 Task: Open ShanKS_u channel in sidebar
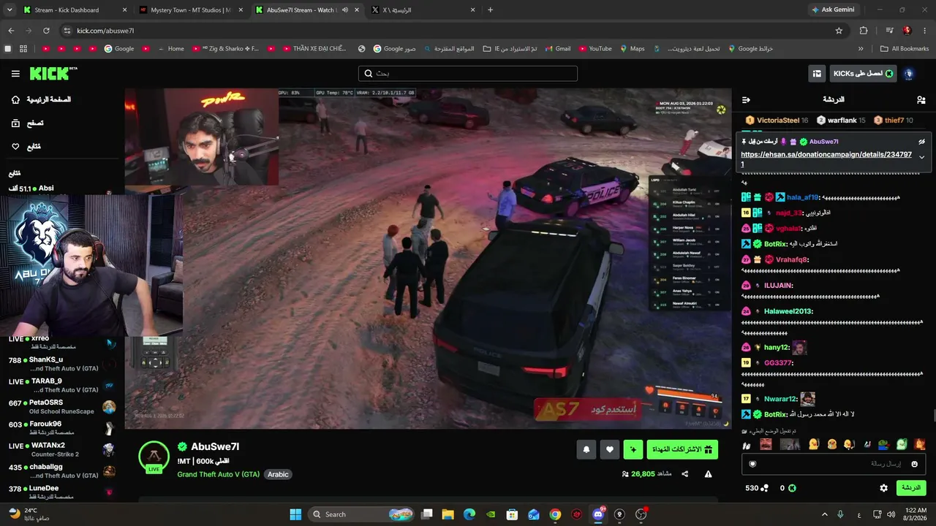[62, 364]
